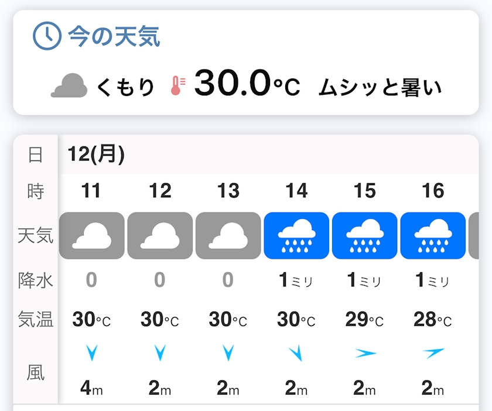Select the cloudy icon for 13 o'clock
The width and height of the screenshot is (492, 411).
tap(228, 235)
